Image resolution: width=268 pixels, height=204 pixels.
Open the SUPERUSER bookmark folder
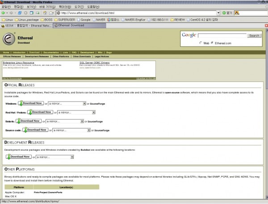pos(65,20)
